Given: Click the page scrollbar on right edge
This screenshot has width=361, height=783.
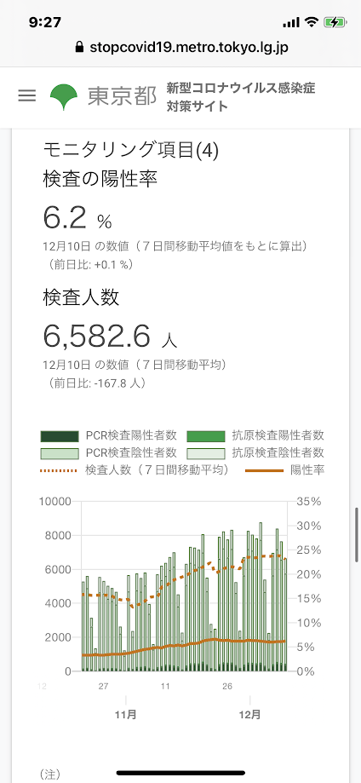Looking at the screenshot, I should click(357, 535).
